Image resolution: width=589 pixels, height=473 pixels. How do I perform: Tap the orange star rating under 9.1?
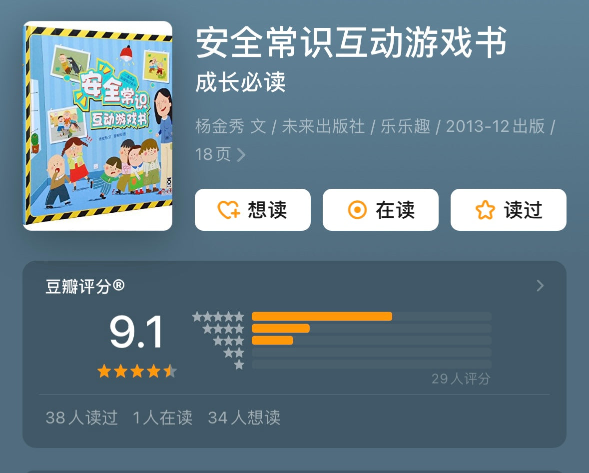coord(137,371)
